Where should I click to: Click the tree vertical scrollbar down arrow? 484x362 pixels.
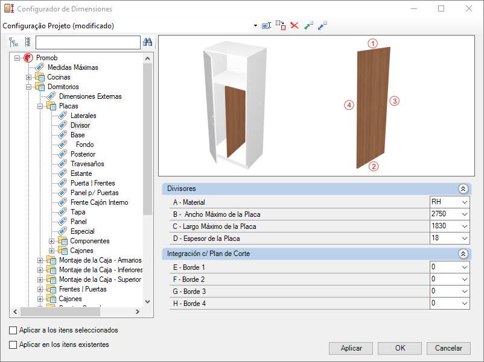[x=147, y=302]
